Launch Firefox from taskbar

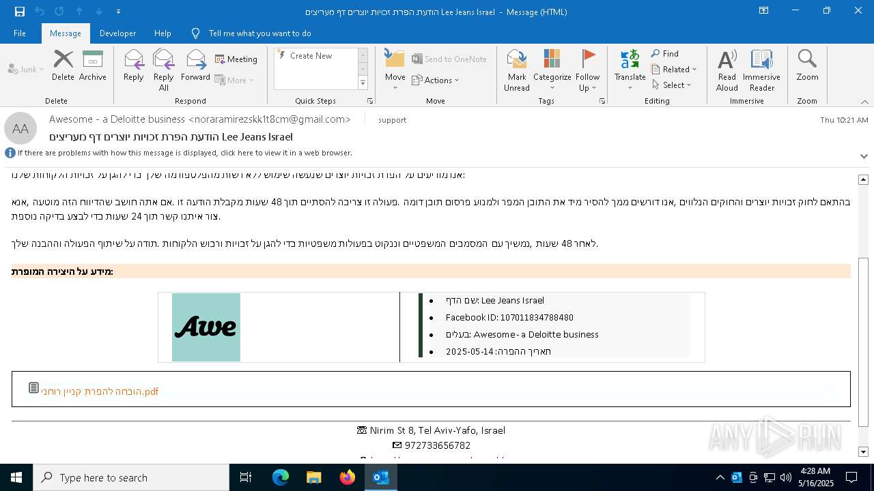348,477
